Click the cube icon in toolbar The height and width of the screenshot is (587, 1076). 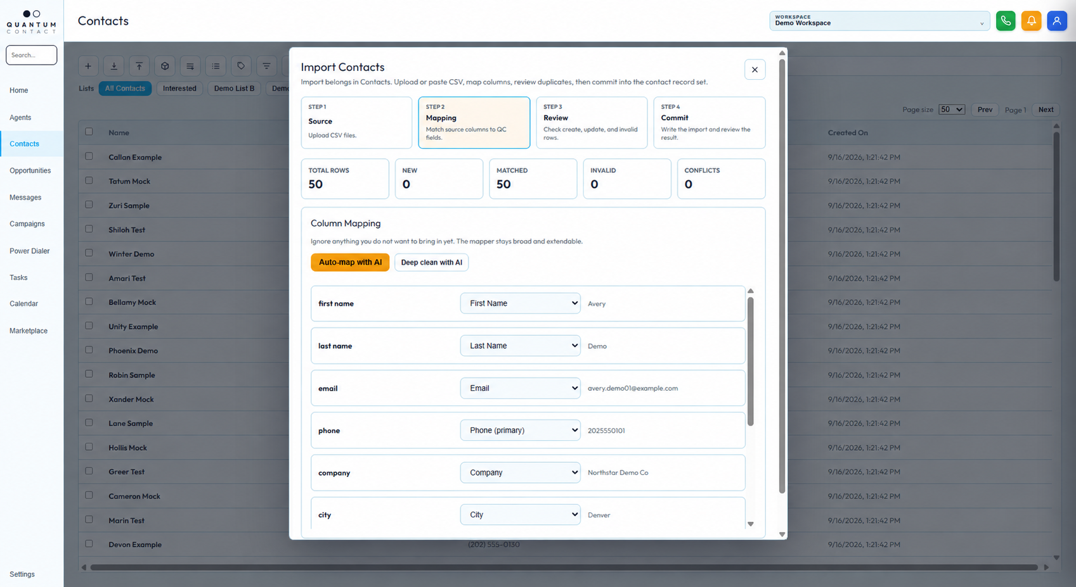tap(165, 66)
